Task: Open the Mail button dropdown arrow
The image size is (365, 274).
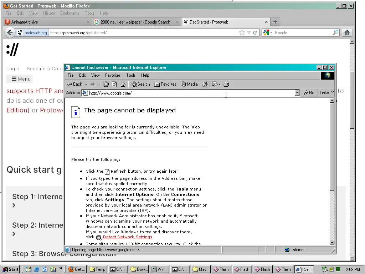Action: click(220, 84)
